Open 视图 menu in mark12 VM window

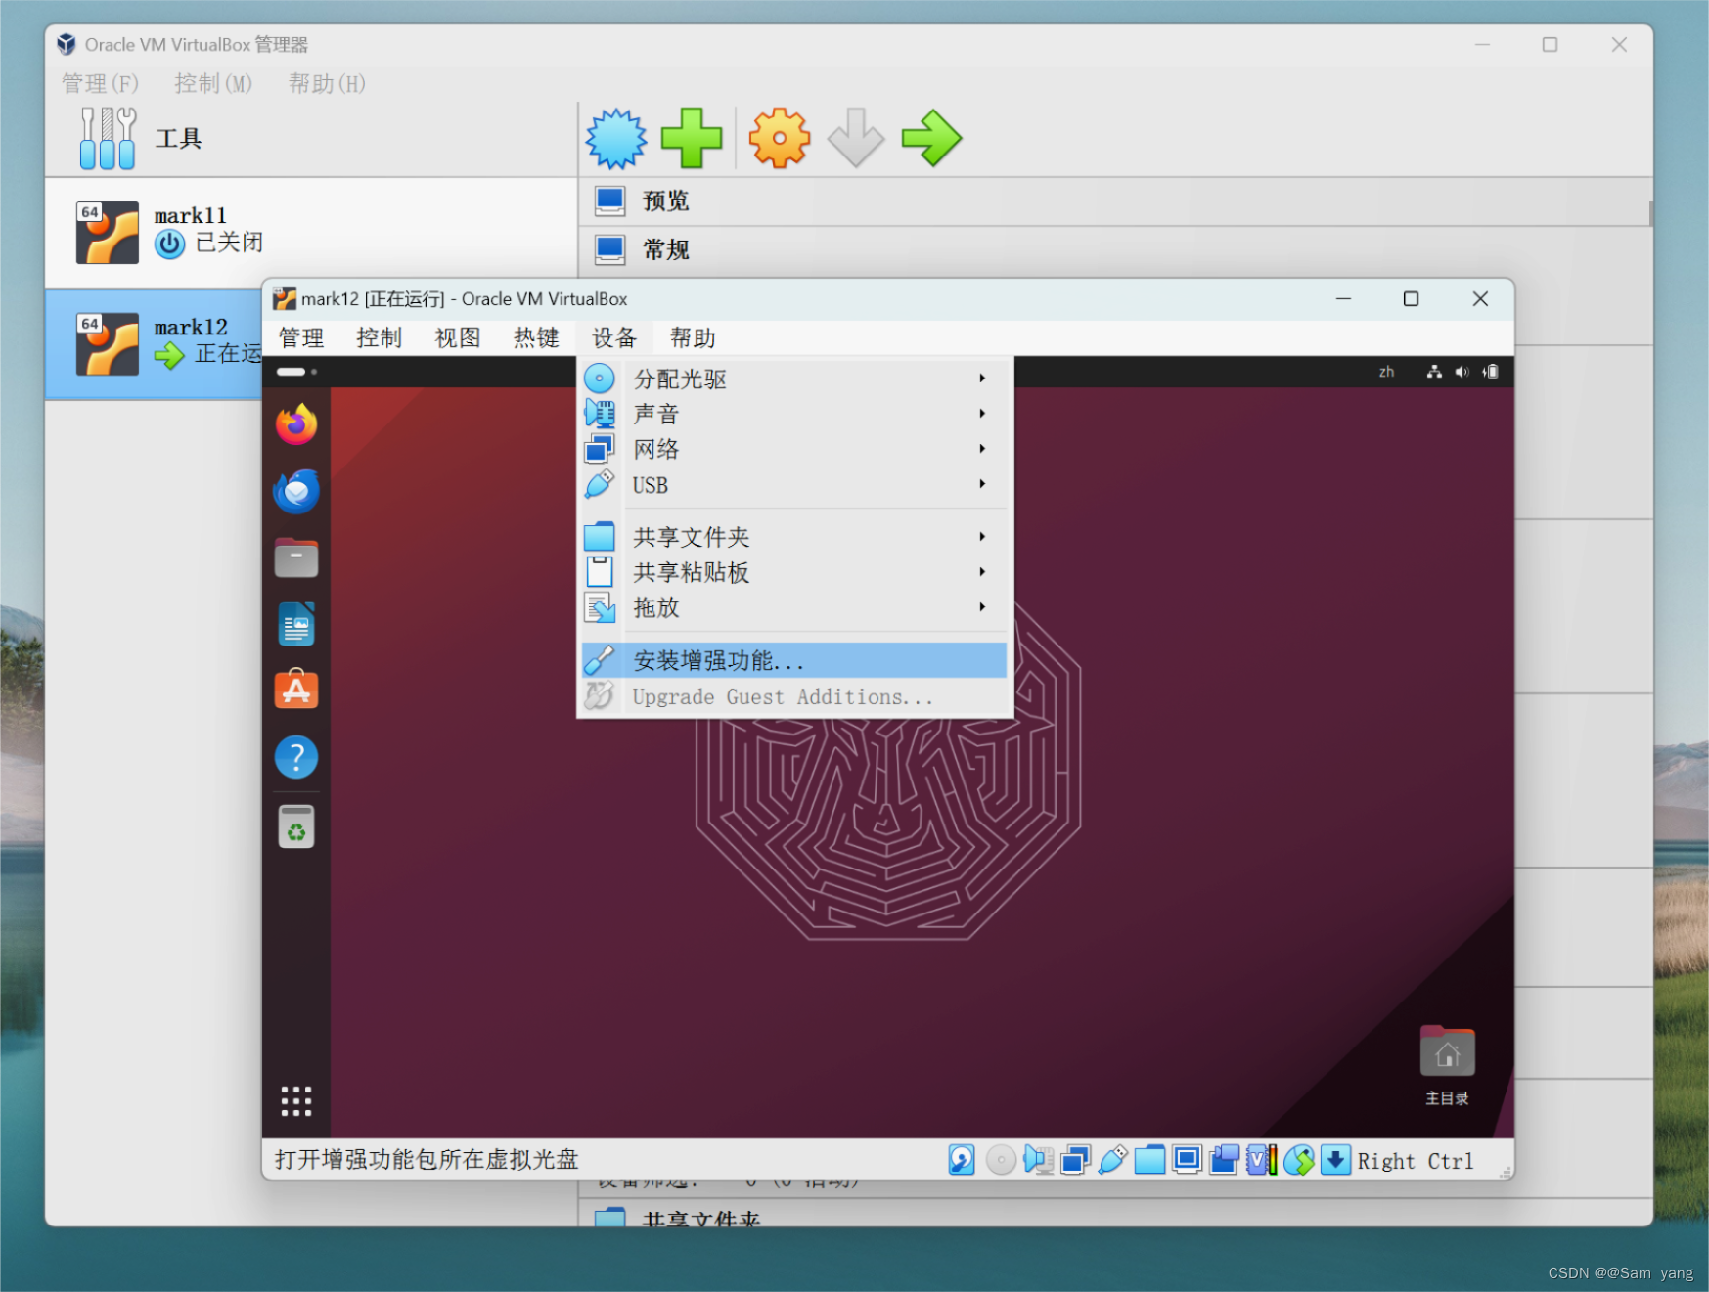[458, 338]
